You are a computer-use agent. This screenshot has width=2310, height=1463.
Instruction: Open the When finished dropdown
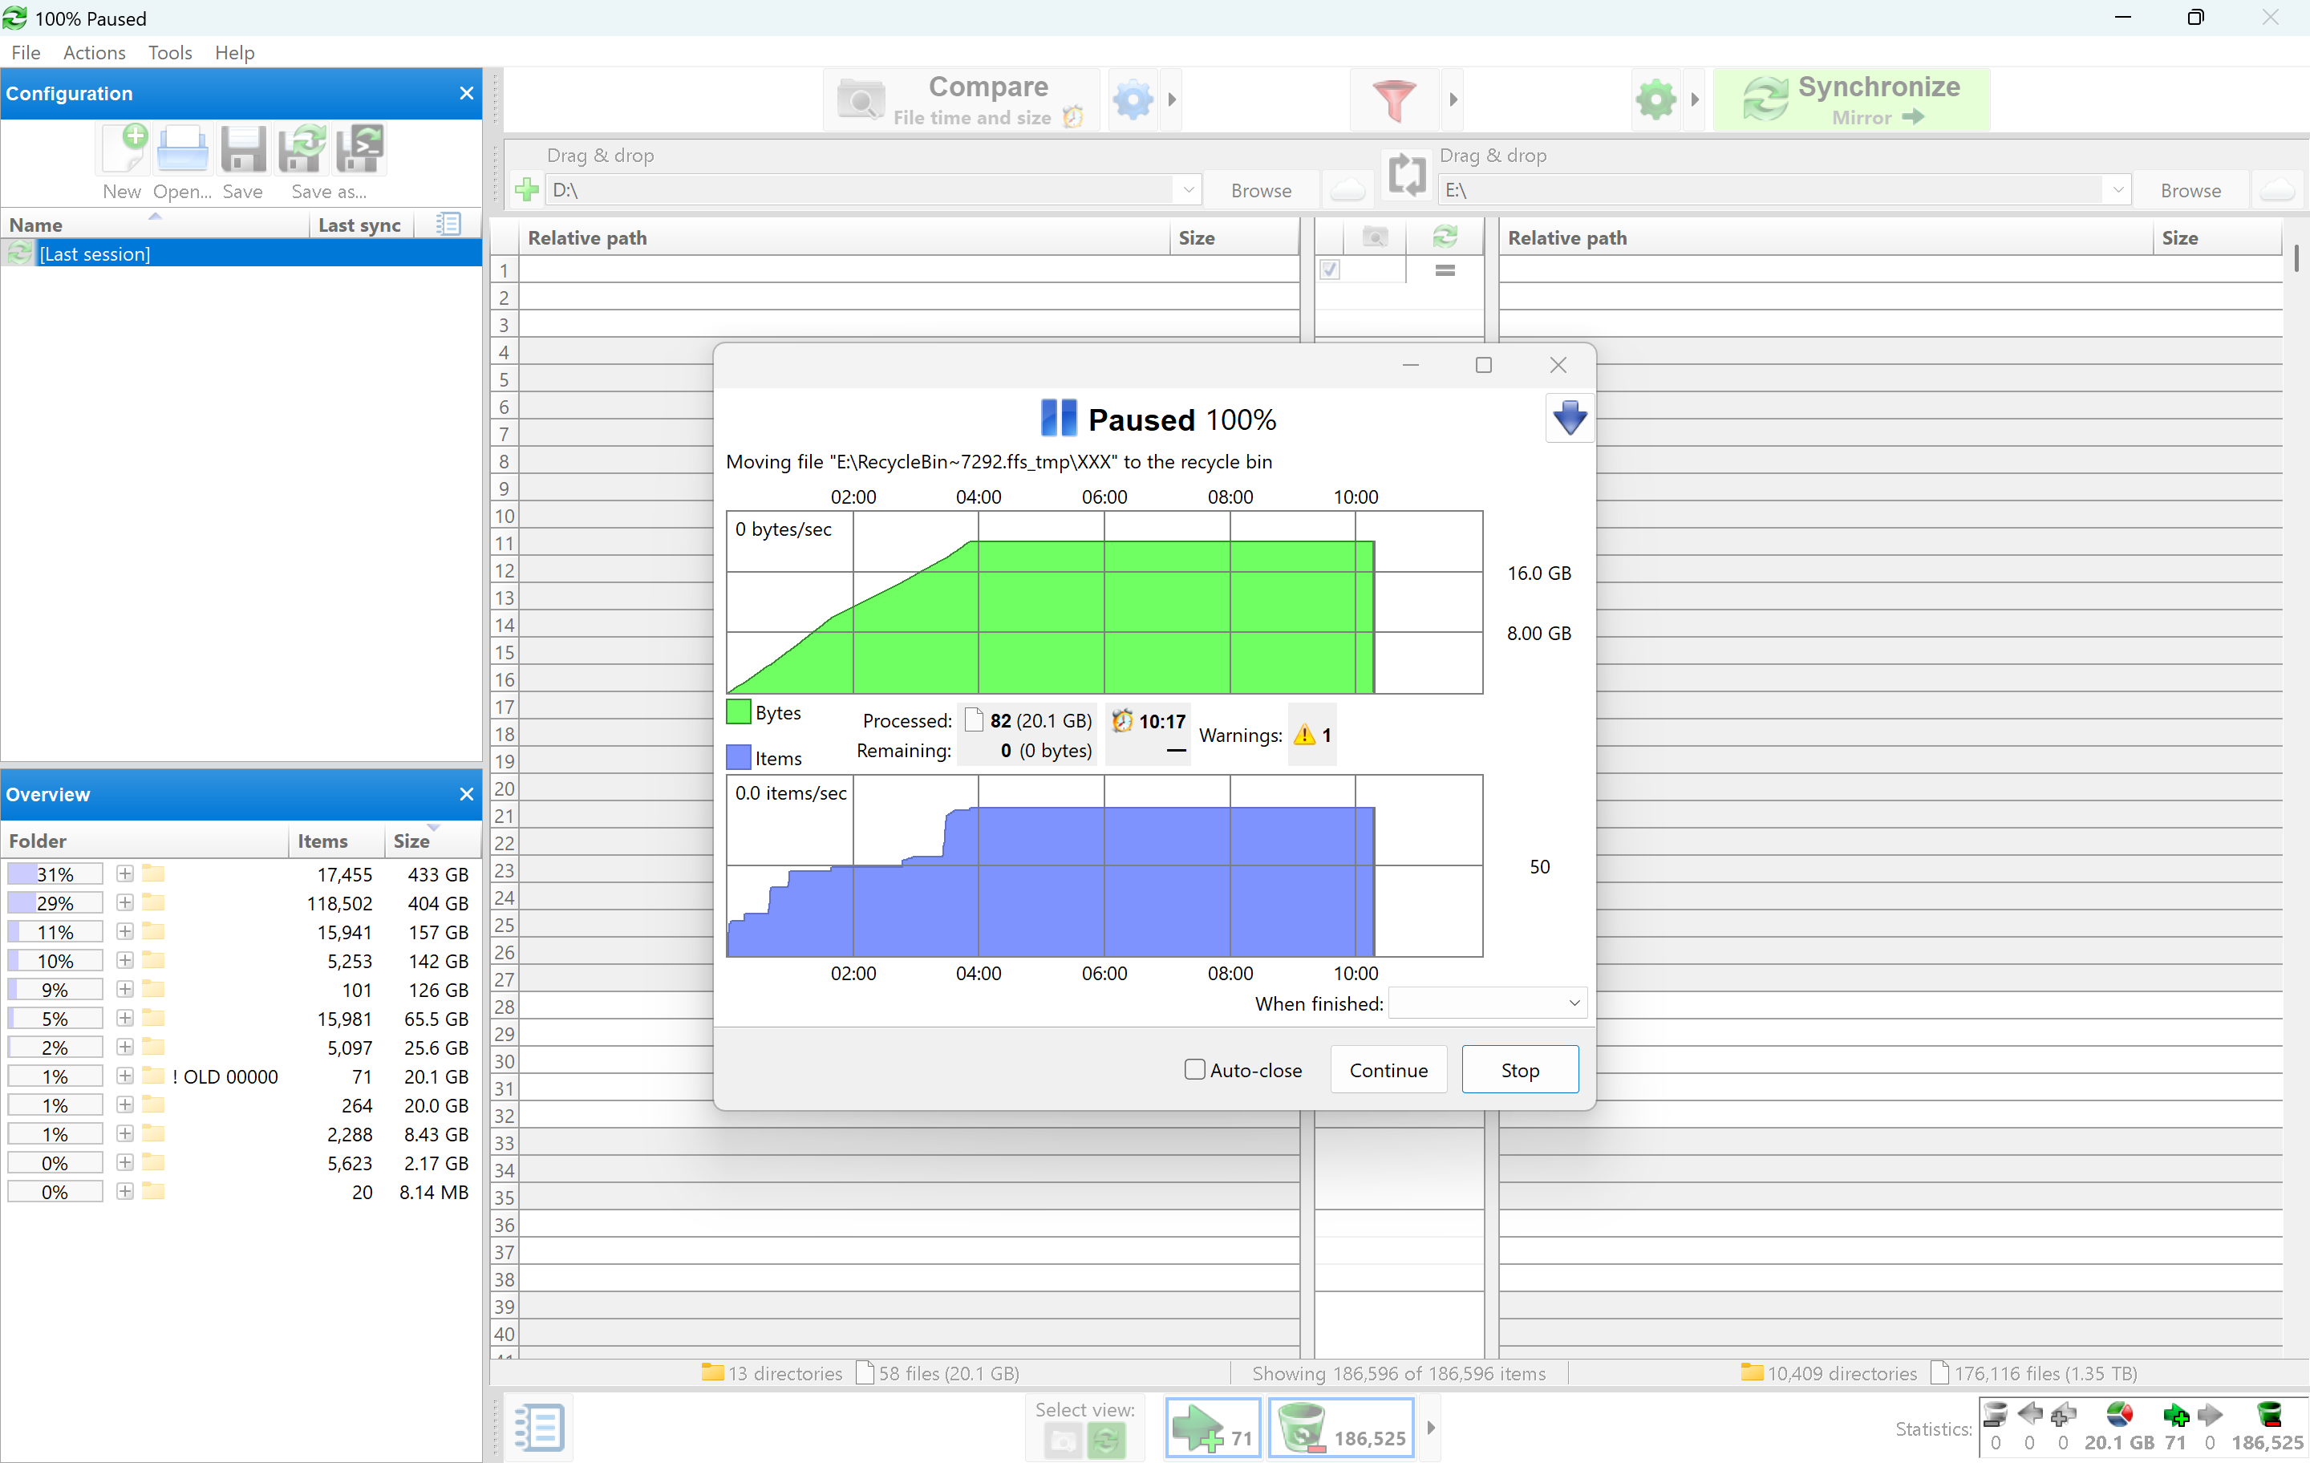tap(1488, 1003)
